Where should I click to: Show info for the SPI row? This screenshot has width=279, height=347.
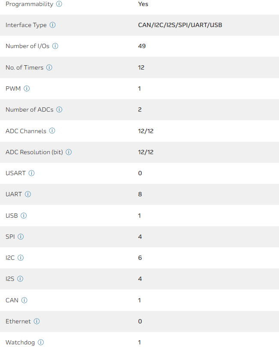[x=21, y=237]
